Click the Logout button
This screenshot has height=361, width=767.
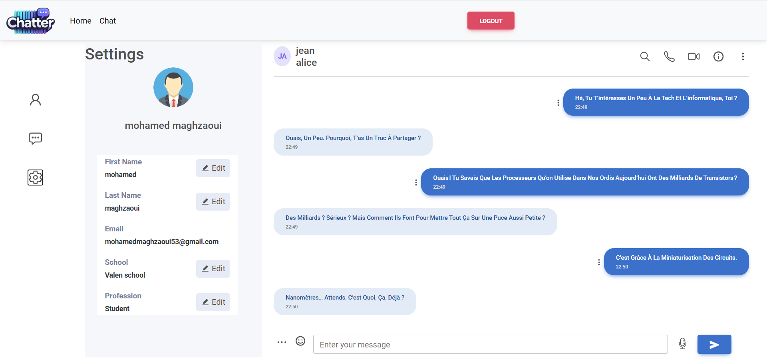491,21
